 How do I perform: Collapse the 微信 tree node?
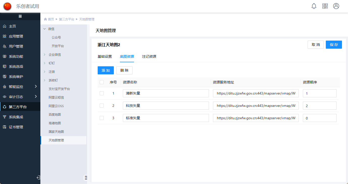pos(45,29)
